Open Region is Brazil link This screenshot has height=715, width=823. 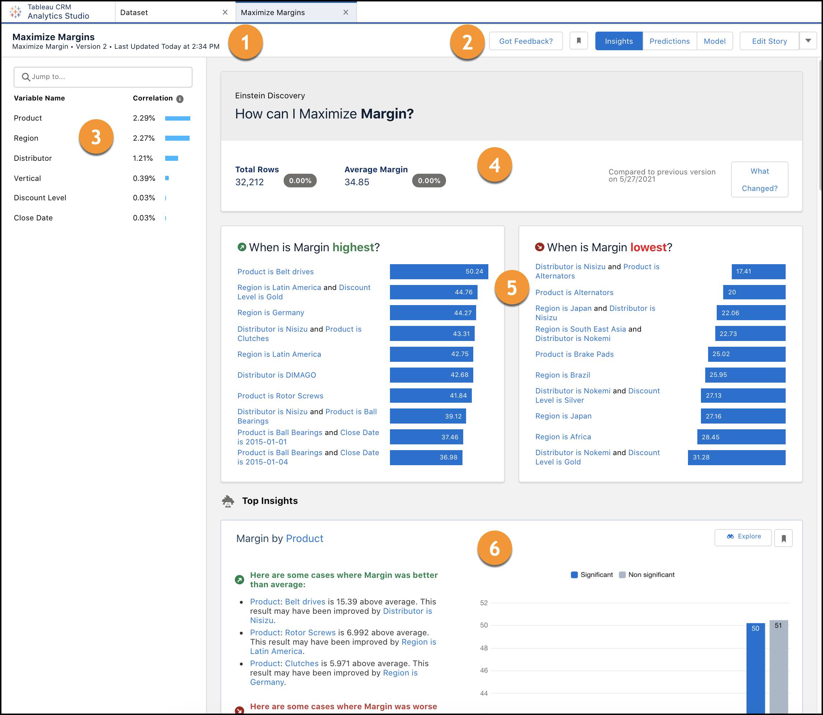(x=562, y=375)
